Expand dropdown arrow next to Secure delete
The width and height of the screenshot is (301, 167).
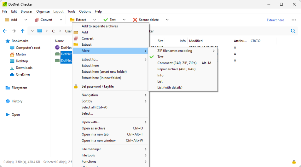[167, 20]
